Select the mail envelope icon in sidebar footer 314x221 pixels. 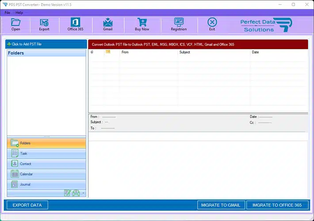pos(76,193)
